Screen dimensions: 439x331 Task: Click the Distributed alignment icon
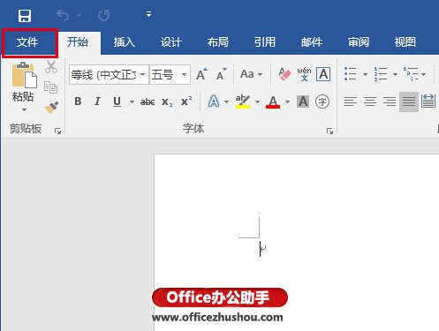coord(428,102)
